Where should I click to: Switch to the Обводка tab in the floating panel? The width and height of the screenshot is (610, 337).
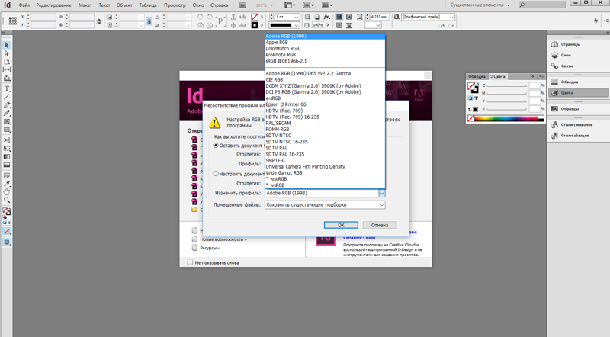[x=477, y=77]
